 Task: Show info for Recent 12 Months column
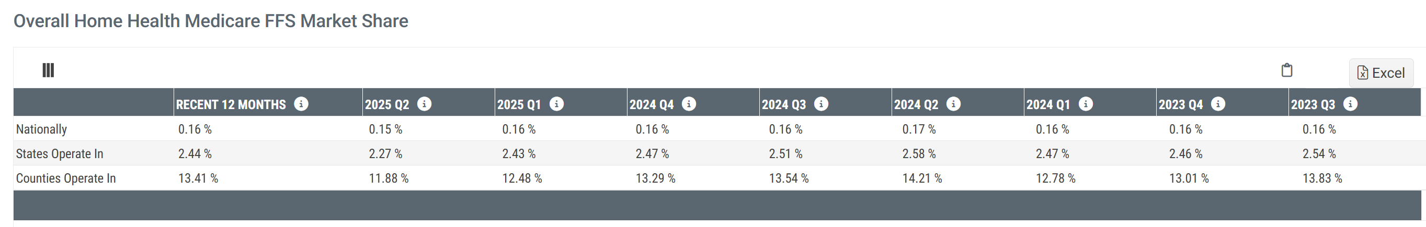point(301,104)
